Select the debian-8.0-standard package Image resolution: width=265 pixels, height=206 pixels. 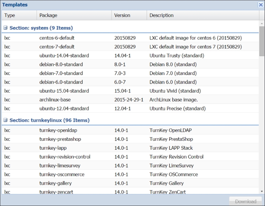click(x=61, y=64)
